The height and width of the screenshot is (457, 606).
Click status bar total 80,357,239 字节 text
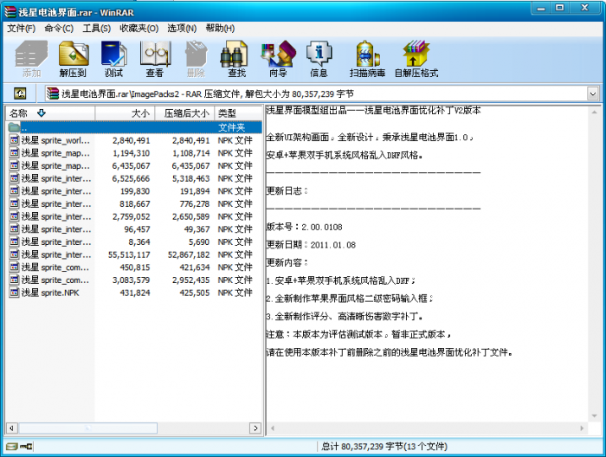point(384,447)
